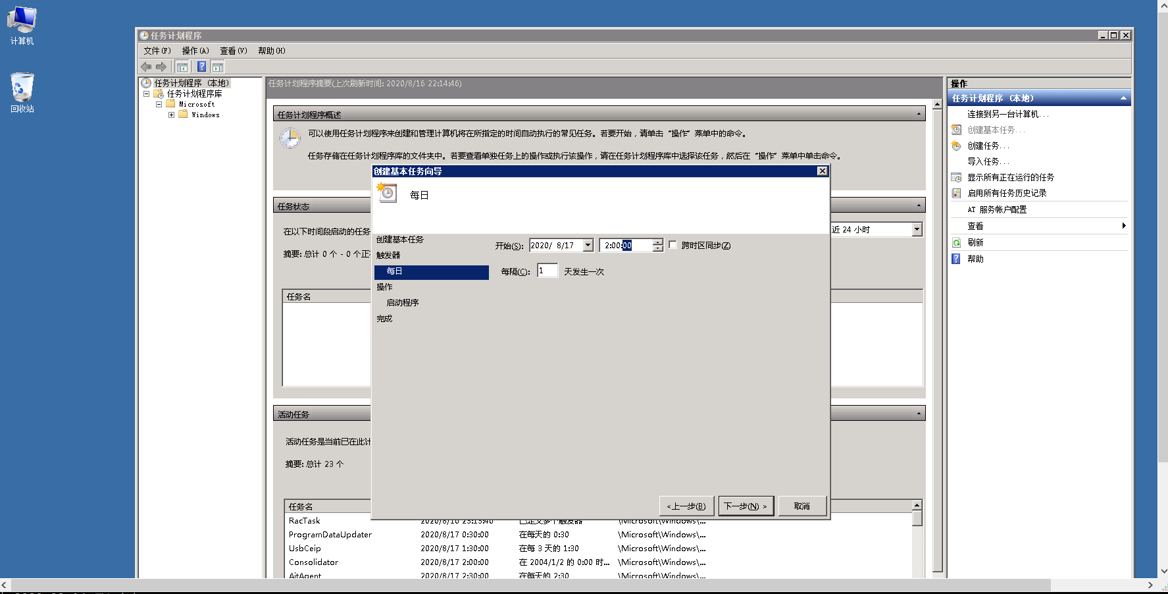This screenshot has width=1168, height=594.
Task: Click the Back (上一步) button in wizard
Action: 686,506
